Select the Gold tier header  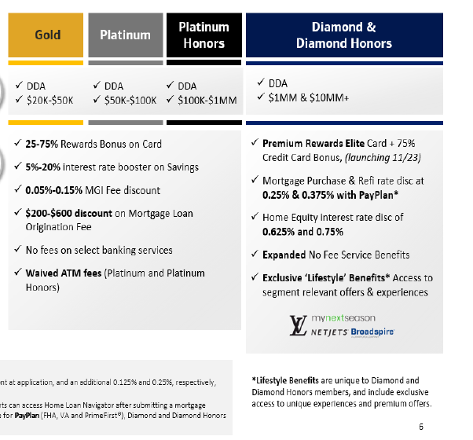coord(47,35)
